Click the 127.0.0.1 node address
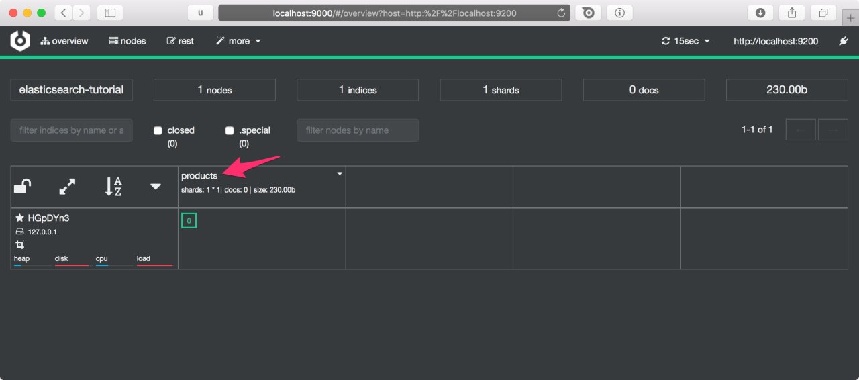Viewport: 859px width, 380px height. (x=42, y=232)
